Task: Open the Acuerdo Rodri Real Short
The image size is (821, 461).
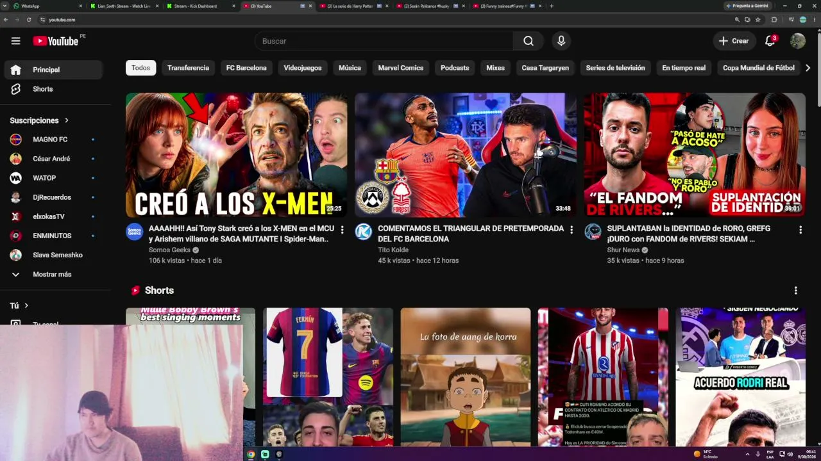Action: [741, 376]
